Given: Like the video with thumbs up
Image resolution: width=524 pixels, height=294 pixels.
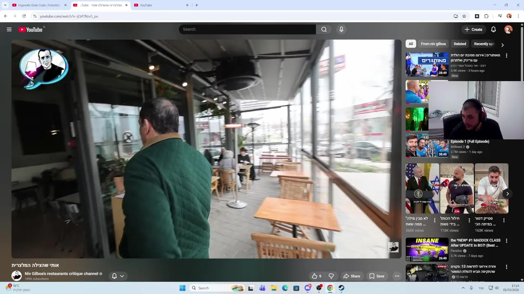Looking at the screenshot, I should [316, 276].
